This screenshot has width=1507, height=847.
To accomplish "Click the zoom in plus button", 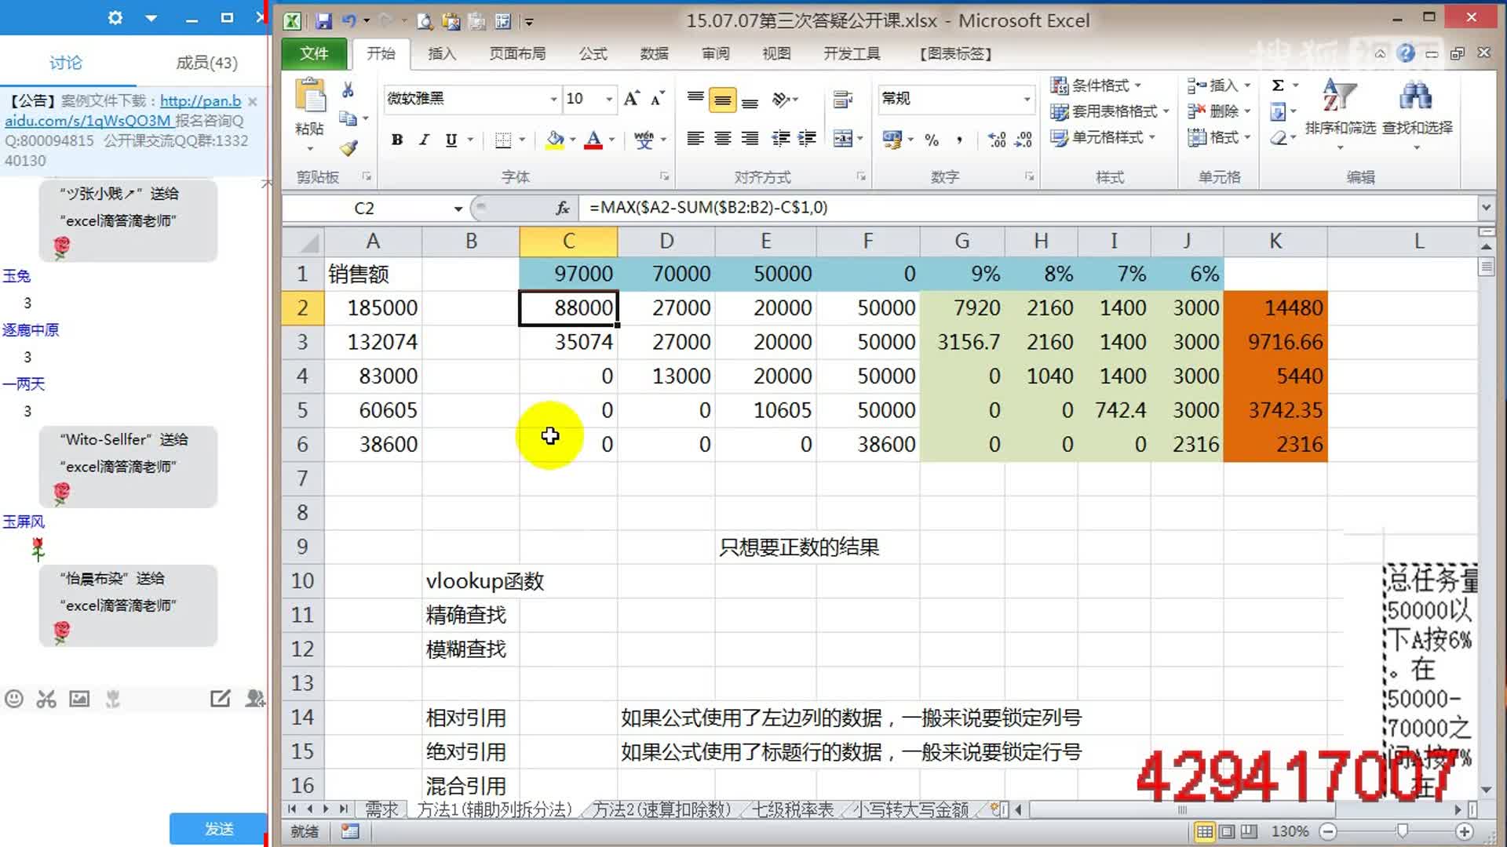I will click(x=1464, y=831).
